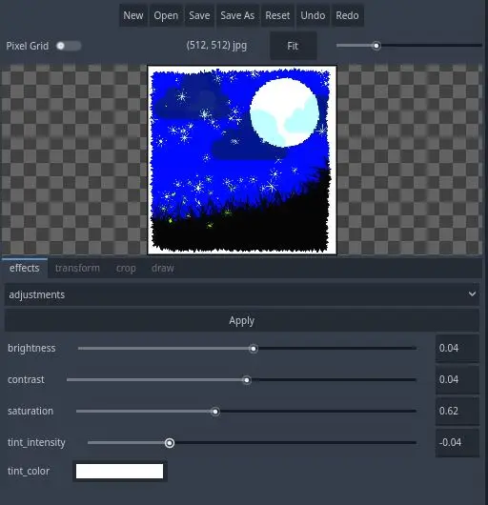Edit the saturation value 0.62
This screenshot has width=488, height=505.
click(x=457, y=412)
